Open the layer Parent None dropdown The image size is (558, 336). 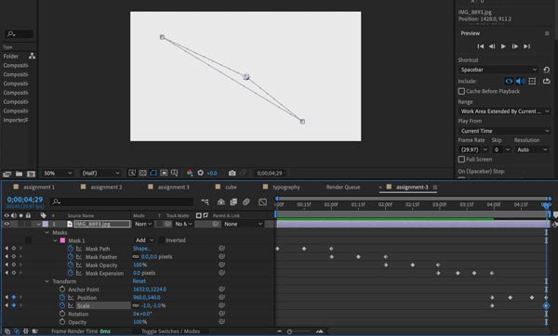[243, 224]
